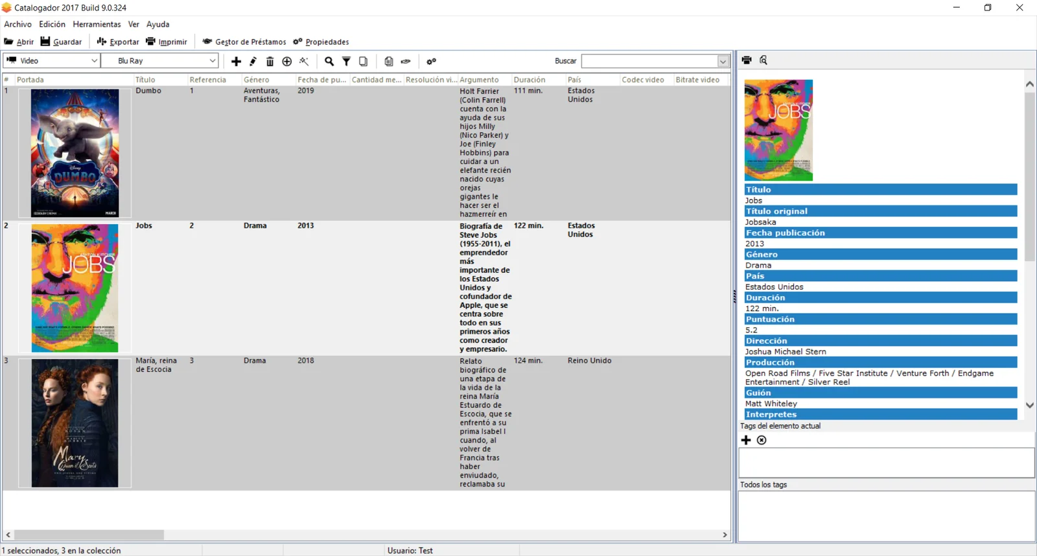Screen dimensions: 1037x556
Task: Select the Dumbo poster thumbnail
Action: [75, 153]
